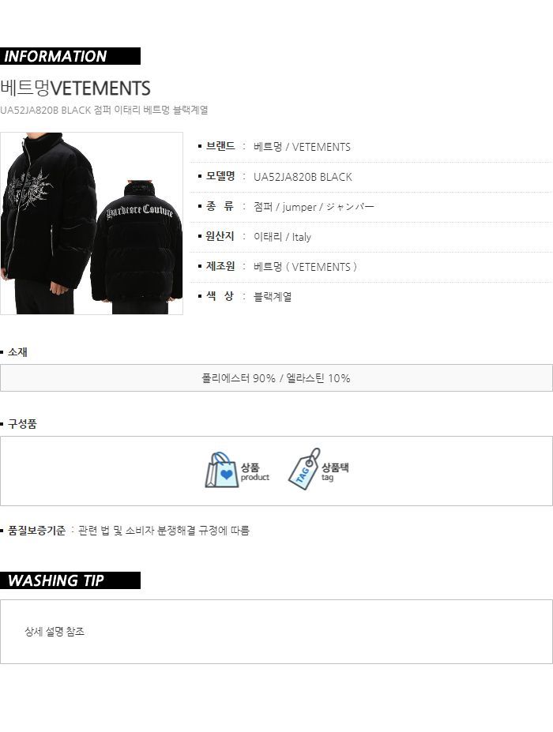Click the 소재 material section heading
Image resolution: width=553 pixels, height=732 pixels.
pyautogui.click(x=17, y=352)
